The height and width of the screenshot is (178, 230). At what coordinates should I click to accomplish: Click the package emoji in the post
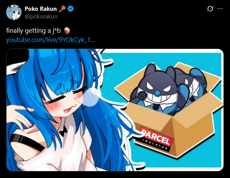click(67, 30)
